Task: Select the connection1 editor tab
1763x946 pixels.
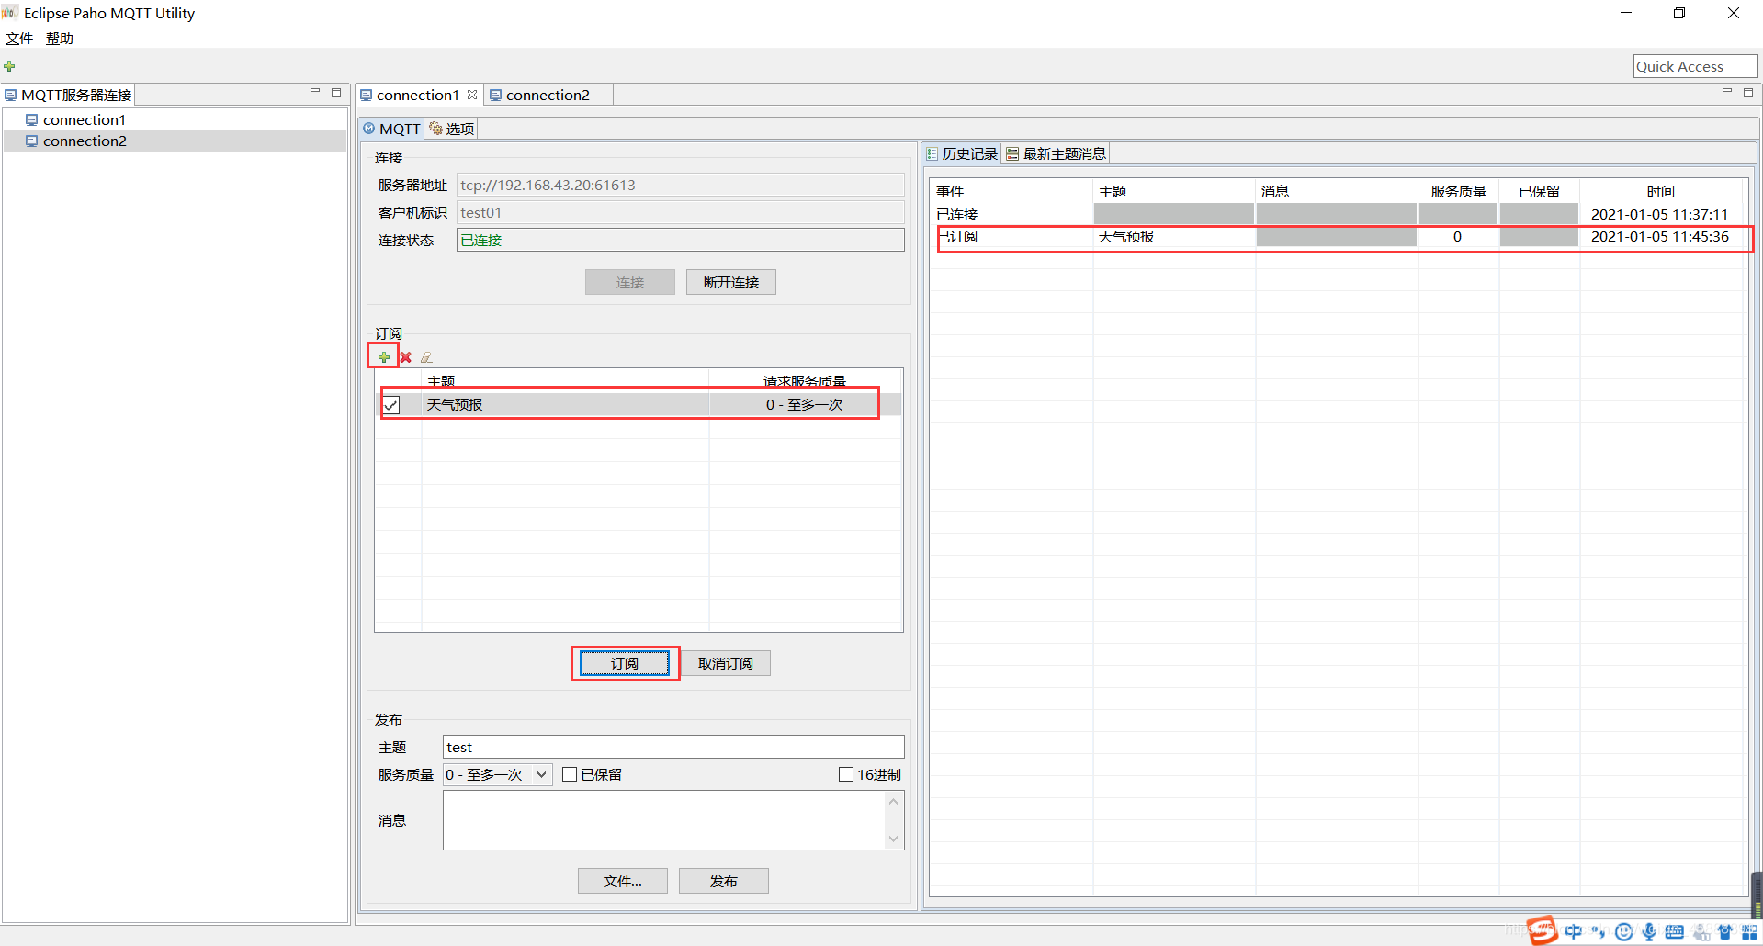Action: 417,95
